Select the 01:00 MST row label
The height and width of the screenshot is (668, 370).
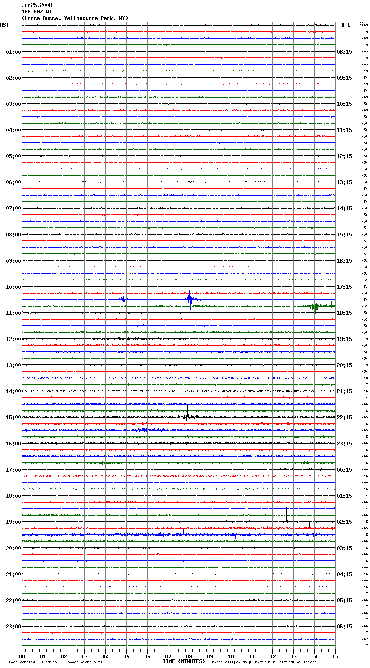pos(13,52)
